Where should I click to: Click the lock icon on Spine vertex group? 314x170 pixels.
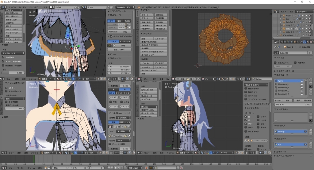[302, 81]
